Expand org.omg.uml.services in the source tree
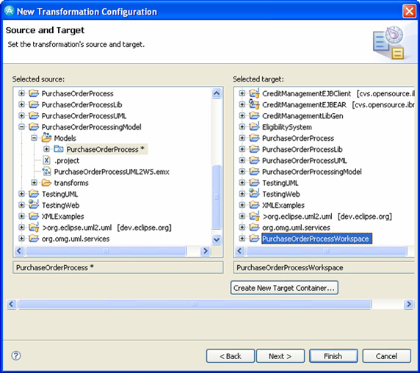The width and height of the screenshot is (420, 373). click(21, 239)
